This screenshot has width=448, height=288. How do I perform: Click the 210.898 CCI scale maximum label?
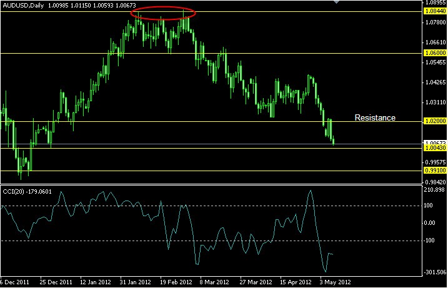point(435,190)
